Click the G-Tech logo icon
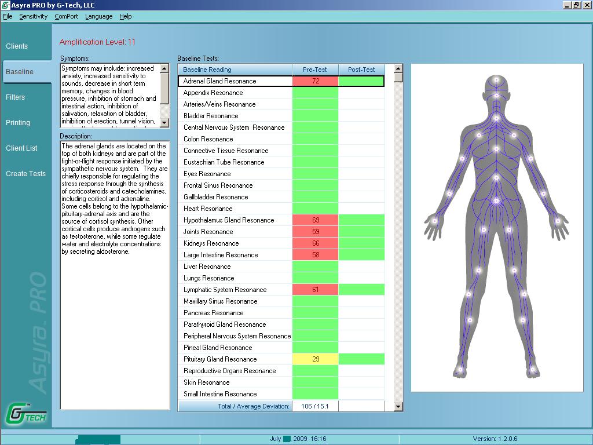This screenshot has height=445, width=593. coord(25,413)
